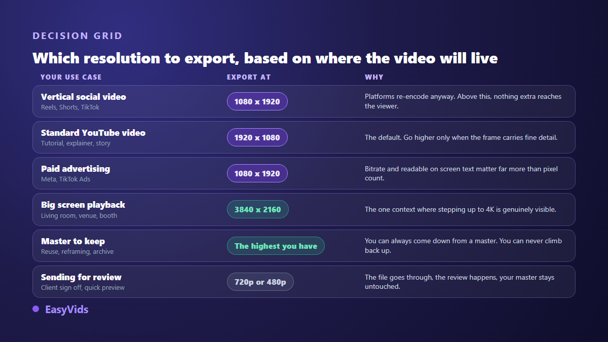Click the Living room, venue, booth subtitle

click(x=79, y=216)
